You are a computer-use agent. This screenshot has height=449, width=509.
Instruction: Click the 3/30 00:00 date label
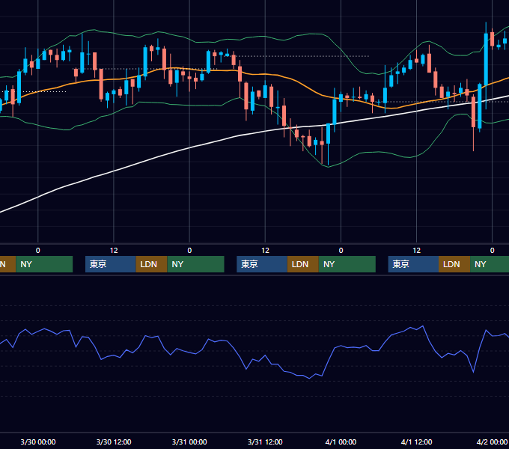point(38,442)
